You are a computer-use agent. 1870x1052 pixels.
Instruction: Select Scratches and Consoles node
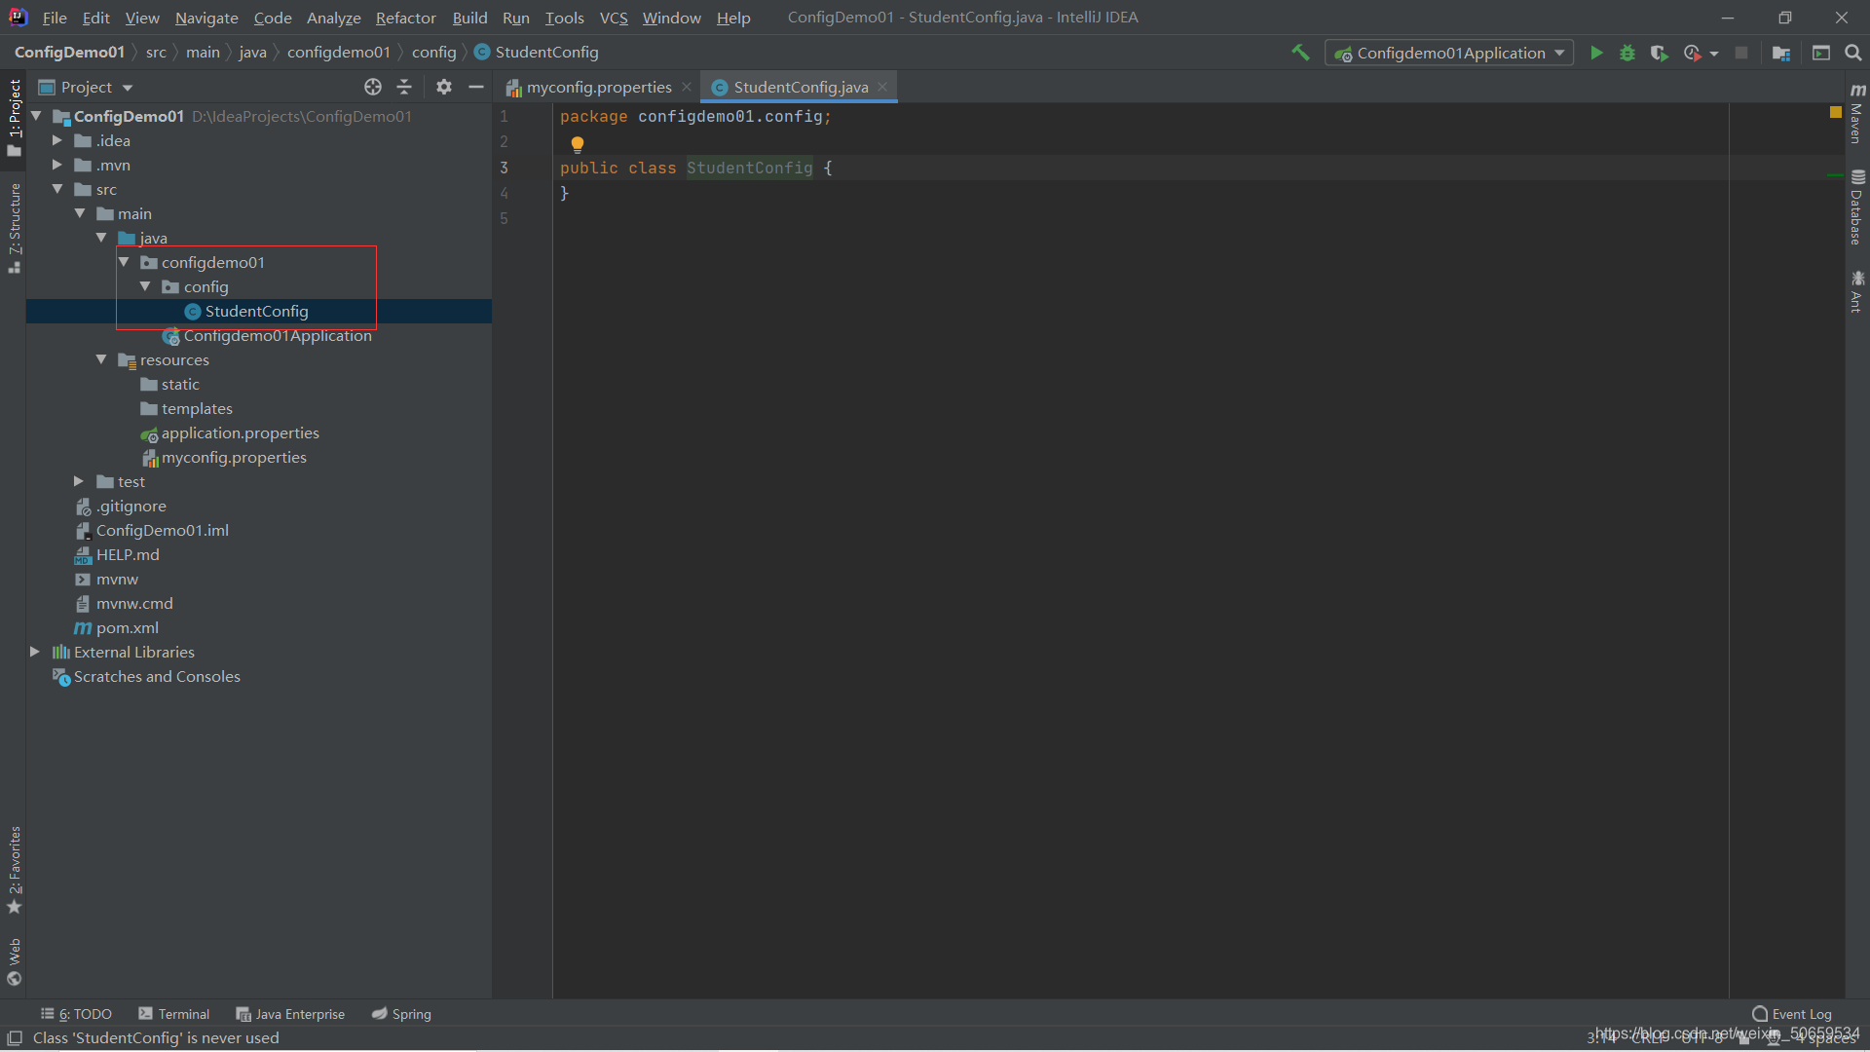pos(157,676)
